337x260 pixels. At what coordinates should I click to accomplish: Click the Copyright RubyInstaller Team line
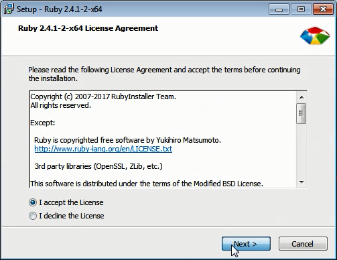[x=103, y=96]
